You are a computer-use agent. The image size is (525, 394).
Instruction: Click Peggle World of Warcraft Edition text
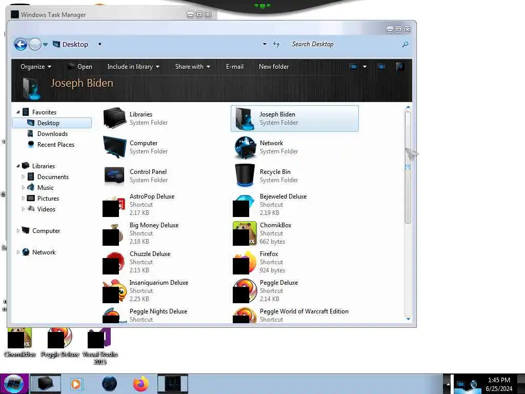304,311
